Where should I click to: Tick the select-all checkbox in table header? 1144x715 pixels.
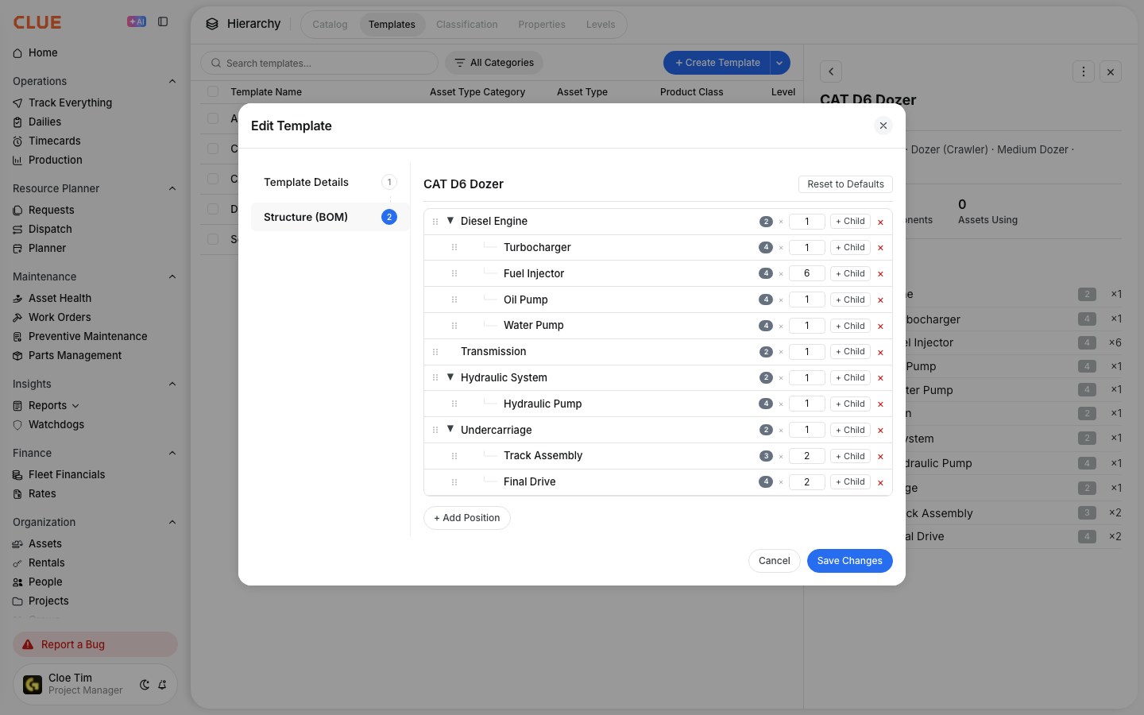(x=213, y=91)
